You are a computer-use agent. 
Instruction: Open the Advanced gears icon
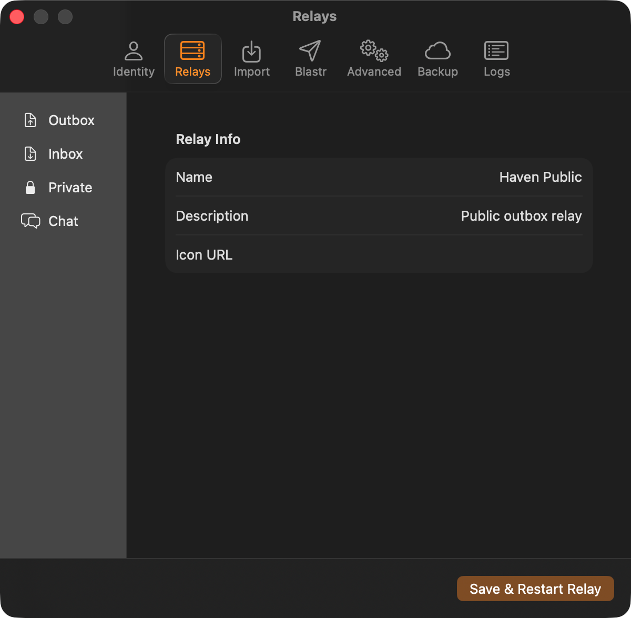(x=374, y=51)
